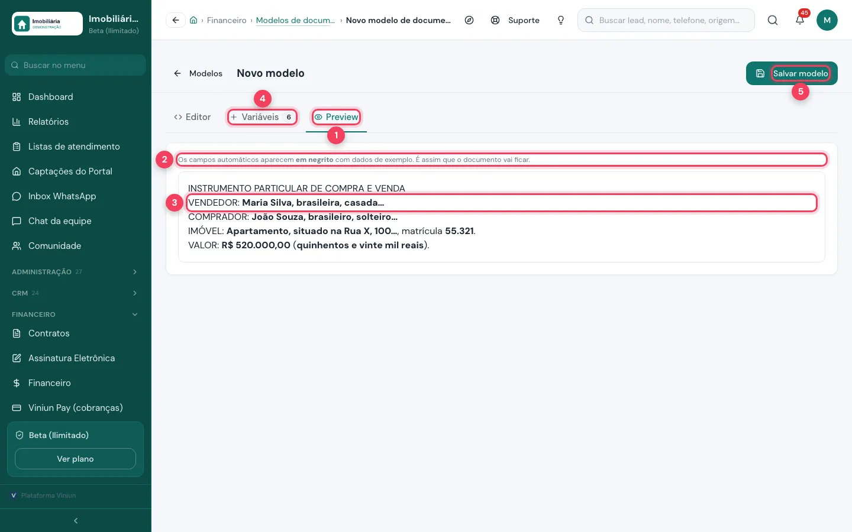
Task: Open Relatórios in sidebar
Action: [75, 122]
